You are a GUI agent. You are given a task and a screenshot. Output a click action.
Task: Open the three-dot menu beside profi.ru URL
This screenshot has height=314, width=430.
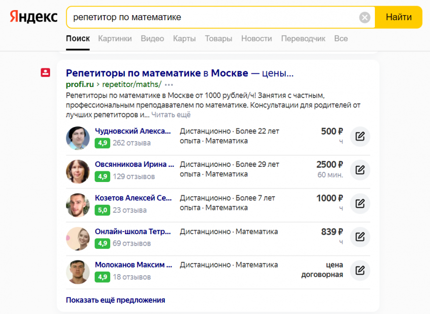coord(169,84)
